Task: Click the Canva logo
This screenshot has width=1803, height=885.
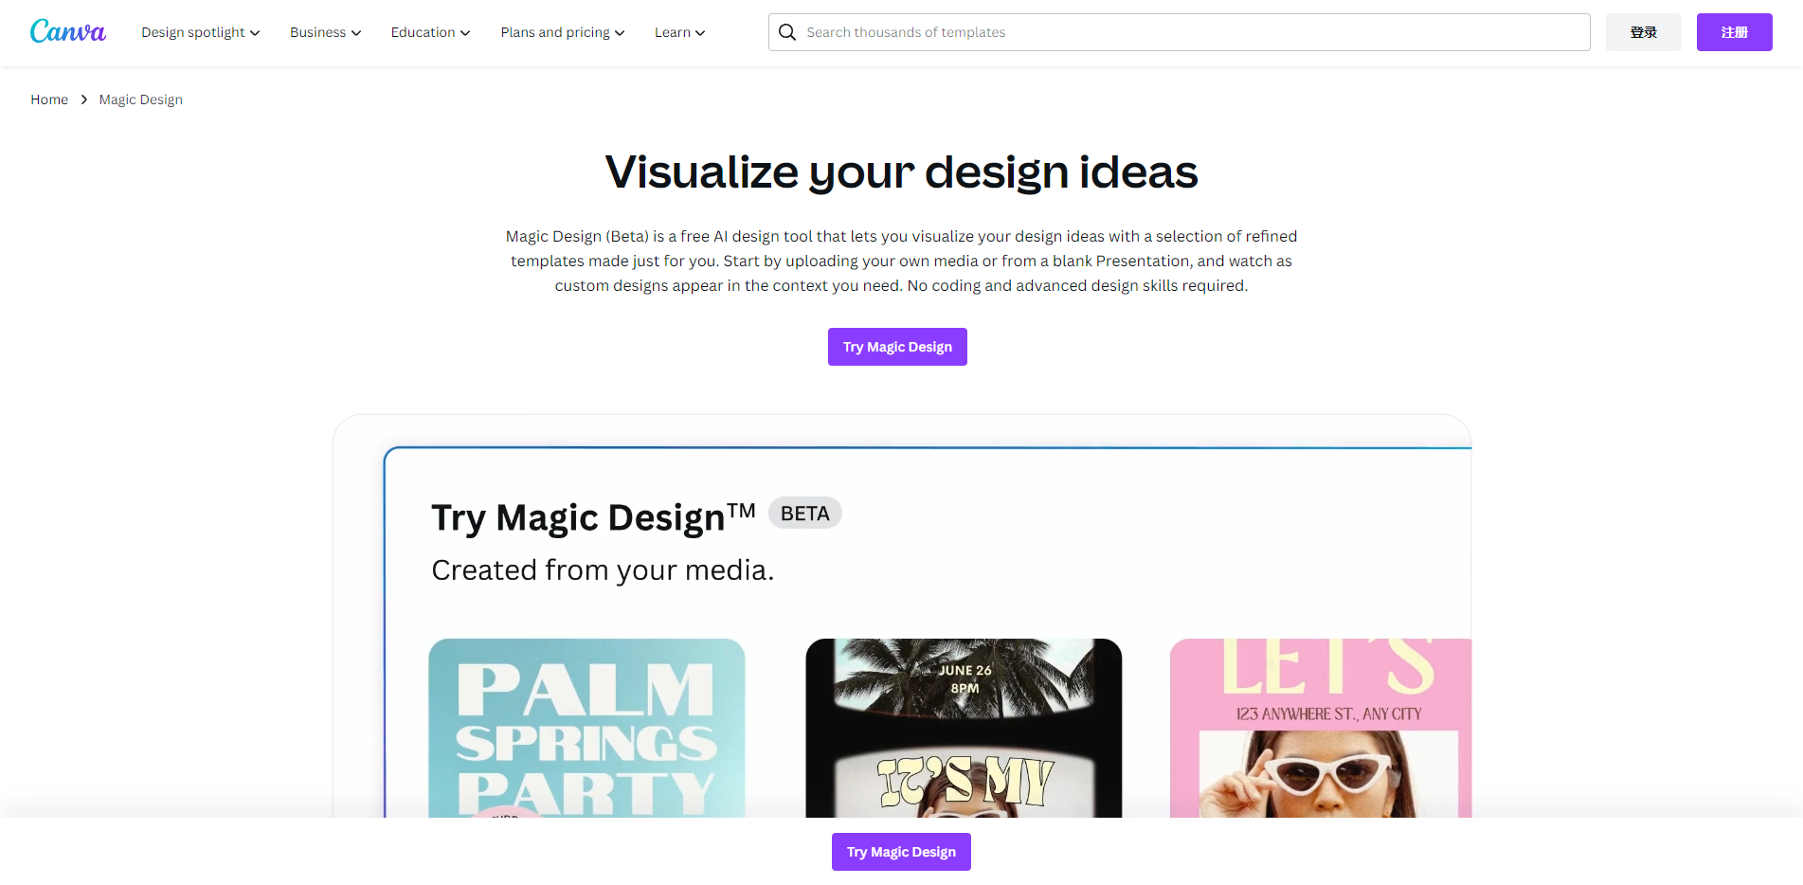Action: pyautogui.click(x=67, y=30)
